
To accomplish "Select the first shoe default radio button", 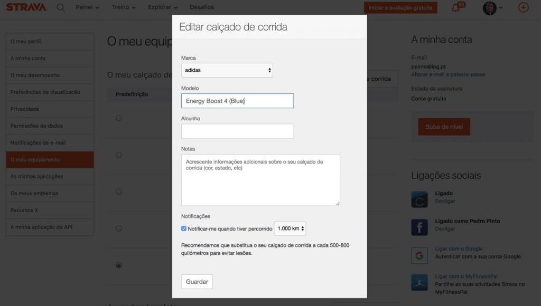I will [x=119, y=118].
